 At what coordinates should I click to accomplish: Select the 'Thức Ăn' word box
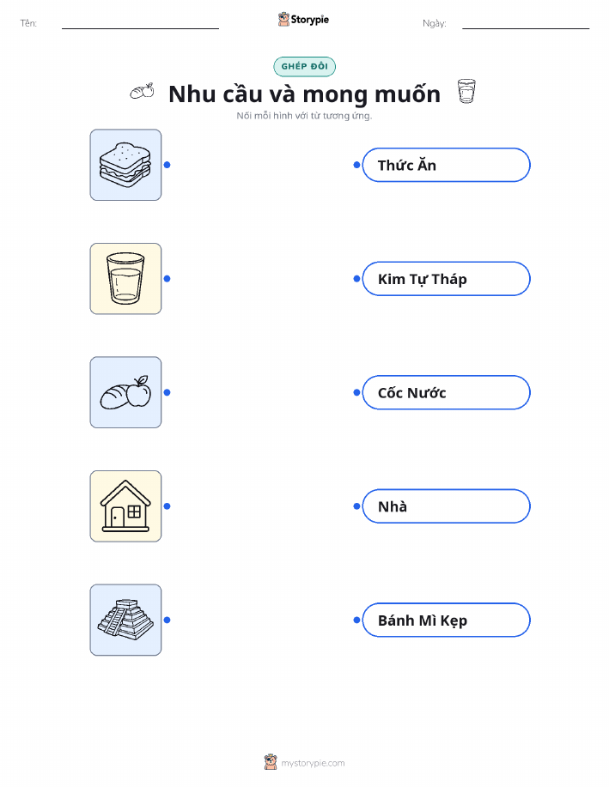click(x=446, y=165)
